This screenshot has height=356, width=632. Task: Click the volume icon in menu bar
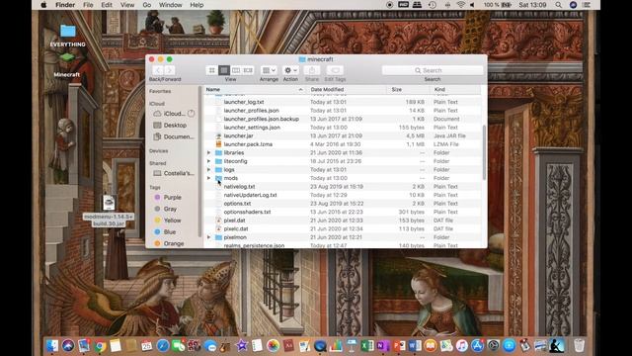tap(472, 5)
